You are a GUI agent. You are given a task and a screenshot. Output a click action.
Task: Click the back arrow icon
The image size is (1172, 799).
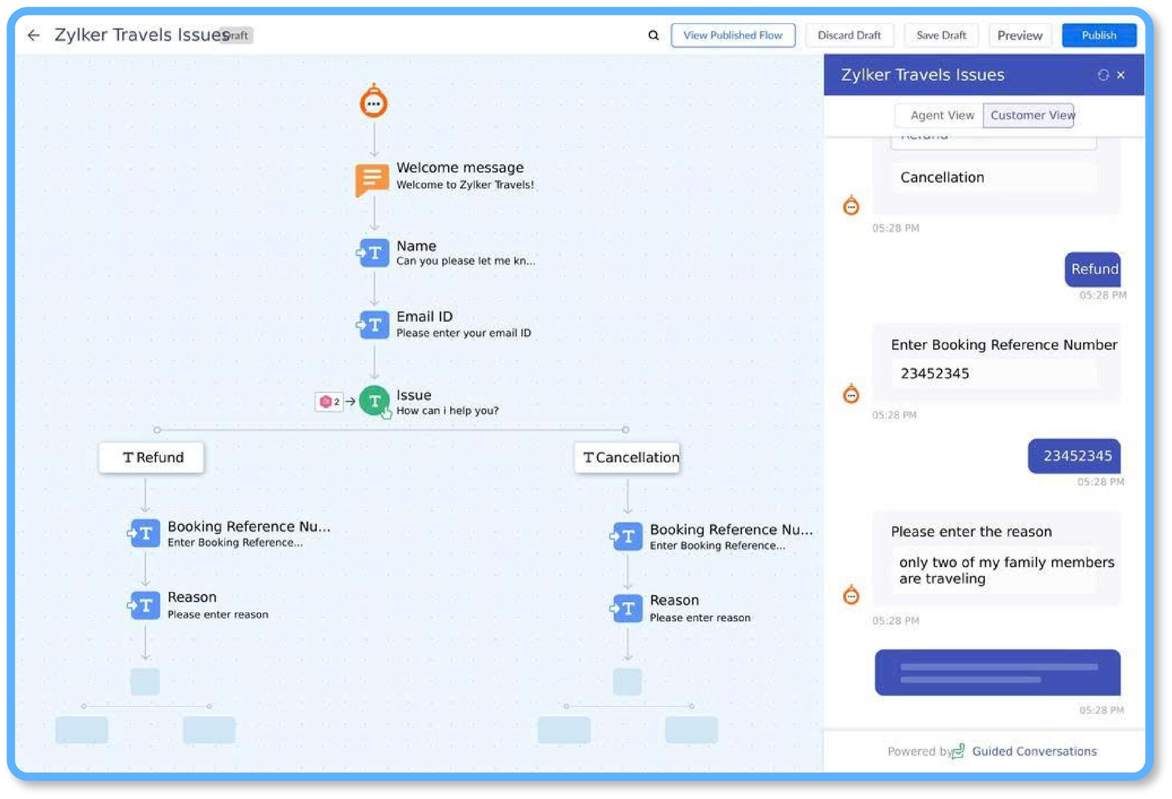tap(33, 35)
